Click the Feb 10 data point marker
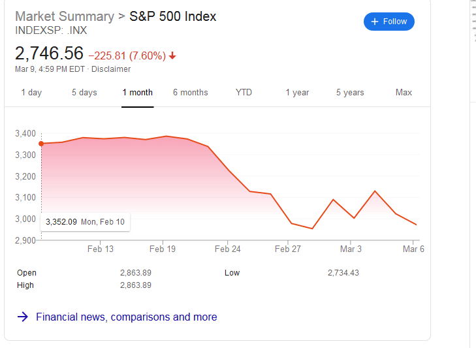This screenshot has width=476, height=348. (41, 144)
